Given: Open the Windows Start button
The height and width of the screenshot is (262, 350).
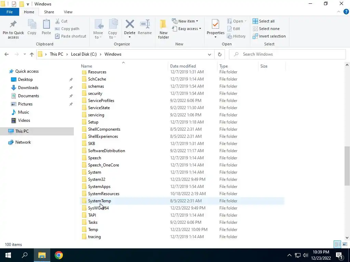Looking at the screenshot, I should tap(8, 255).
